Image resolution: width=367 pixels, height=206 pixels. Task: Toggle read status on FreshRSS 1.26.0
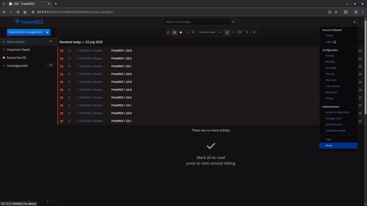click(62, 74)
